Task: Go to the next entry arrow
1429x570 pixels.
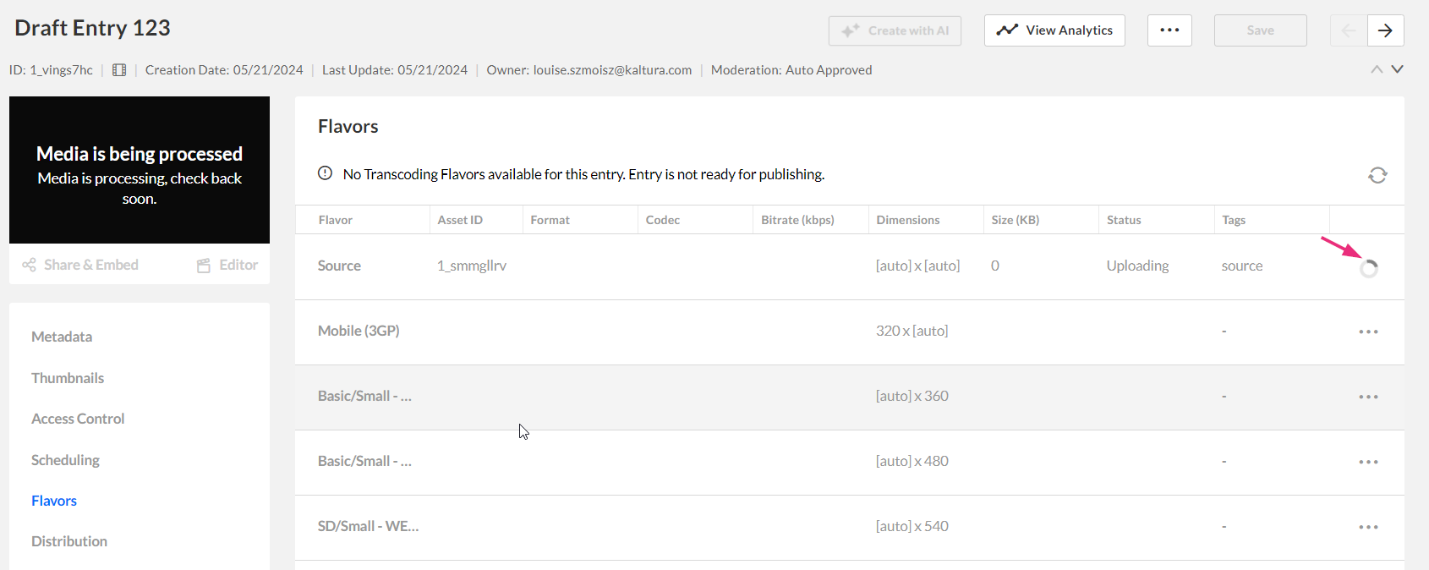Action: pyautogui.click(x=1385, y=30)
